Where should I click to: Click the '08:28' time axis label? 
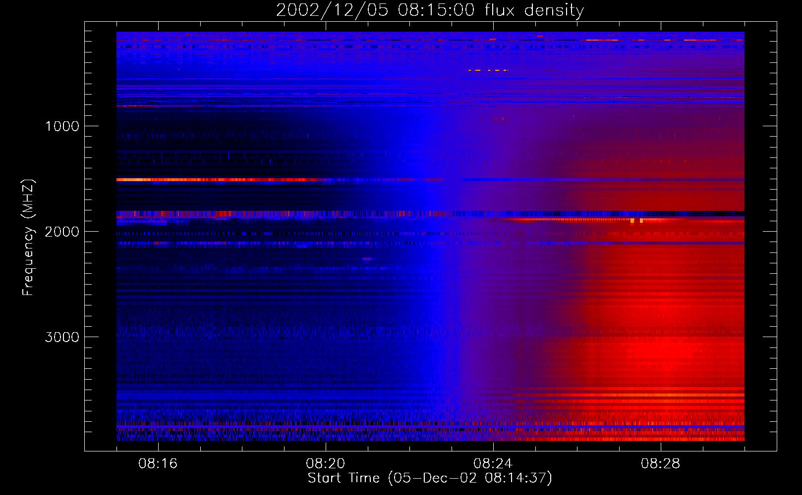coord(661,464)
